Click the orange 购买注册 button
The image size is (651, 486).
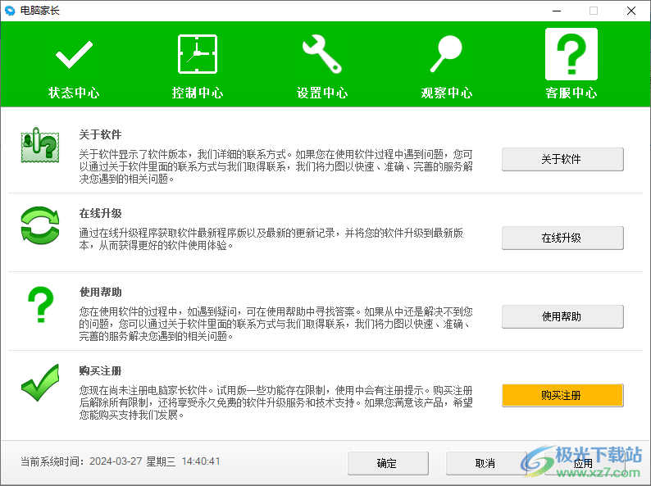(x=562, y=395)
